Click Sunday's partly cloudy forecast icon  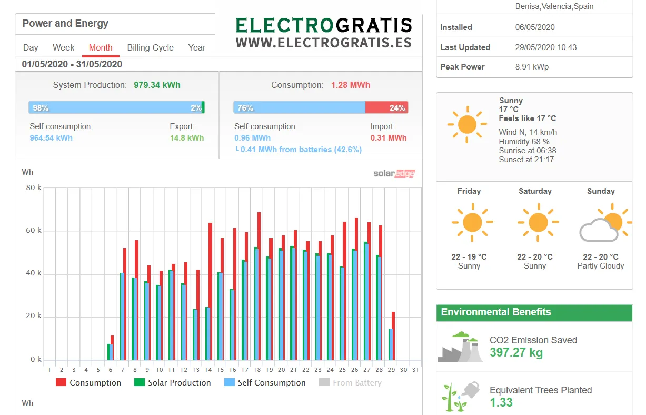604,224
